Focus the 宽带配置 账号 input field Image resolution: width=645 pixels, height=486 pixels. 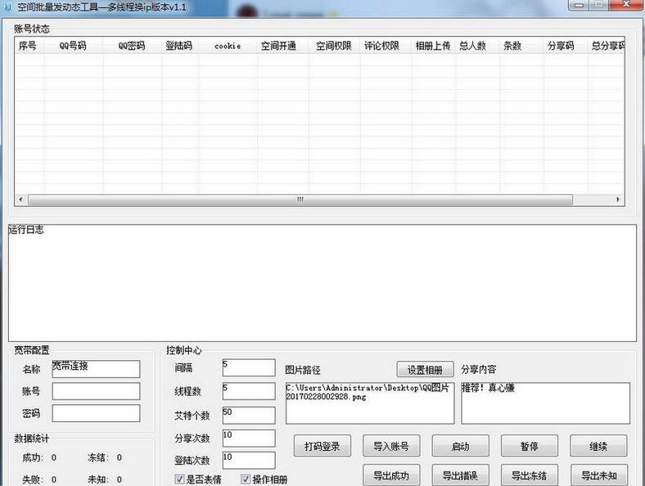click(96, 391)
